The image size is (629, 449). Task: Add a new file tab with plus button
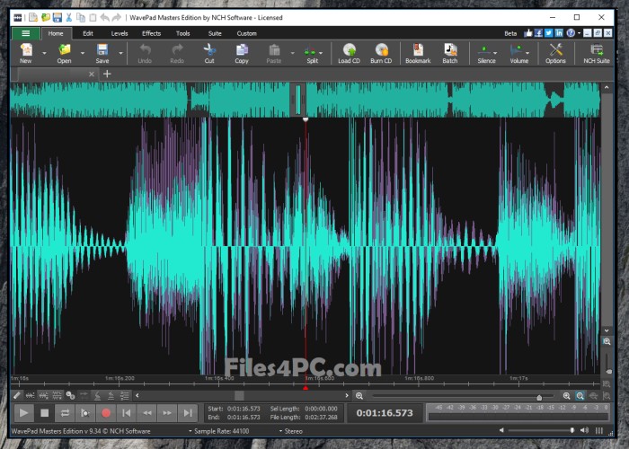click(x=107, y=74)
